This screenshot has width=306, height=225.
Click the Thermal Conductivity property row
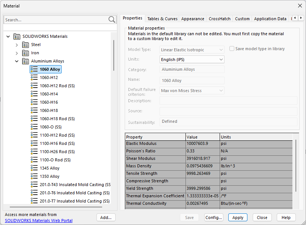point(209,203)
